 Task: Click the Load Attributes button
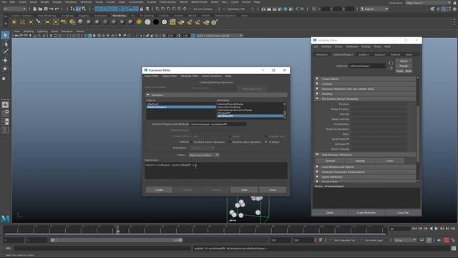[366, 213]
